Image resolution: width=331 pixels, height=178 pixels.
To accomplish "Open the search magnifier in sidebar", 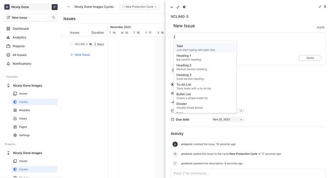I will point(54,17).
